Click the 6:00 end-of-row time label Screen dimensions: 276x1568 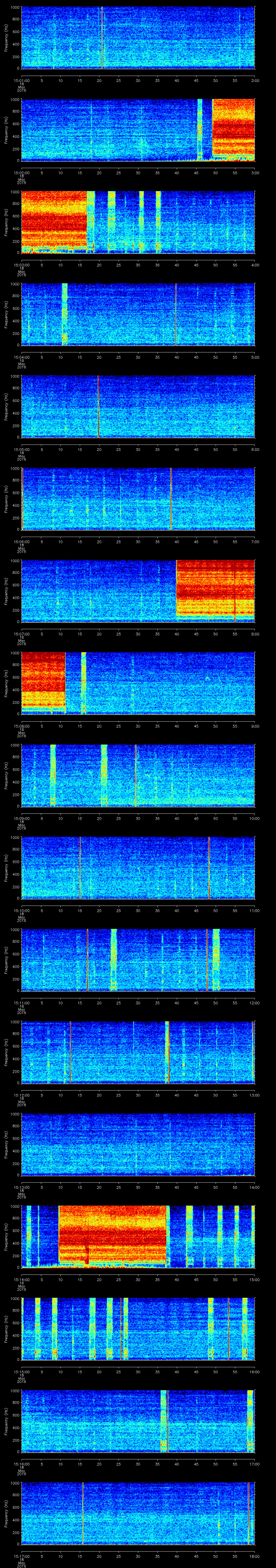[255, 449]
